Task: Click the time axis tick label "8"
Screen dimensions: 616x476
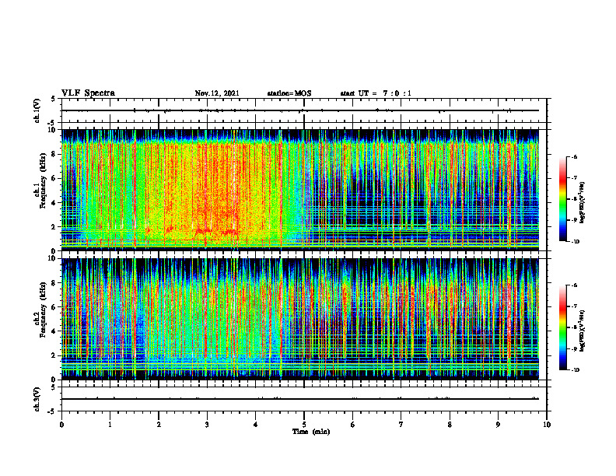Action: tap(450, 425)
